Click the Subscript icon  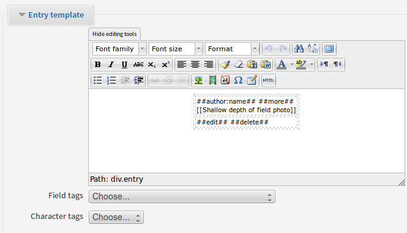[x=152, y=65]
